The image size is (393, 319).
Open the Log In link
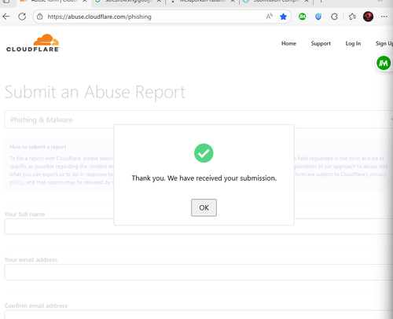(x=353, y=43)
